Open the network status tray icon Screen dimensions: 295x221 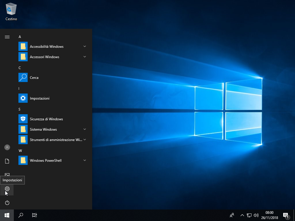click(x=249, y=215)
